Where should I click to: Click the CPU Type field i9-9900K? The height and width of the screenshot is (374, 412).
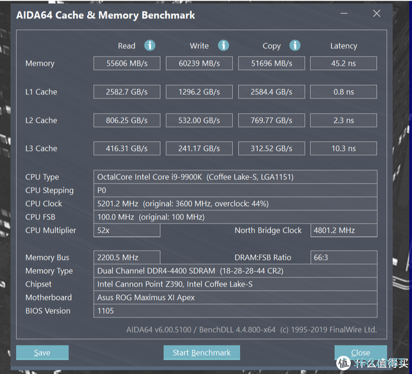[x=235, y=177]
